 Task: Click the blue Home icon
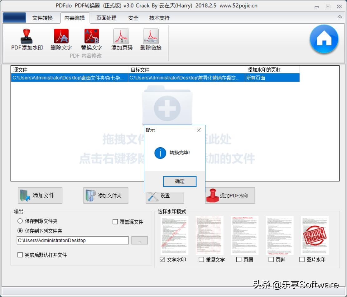[324, 38]
